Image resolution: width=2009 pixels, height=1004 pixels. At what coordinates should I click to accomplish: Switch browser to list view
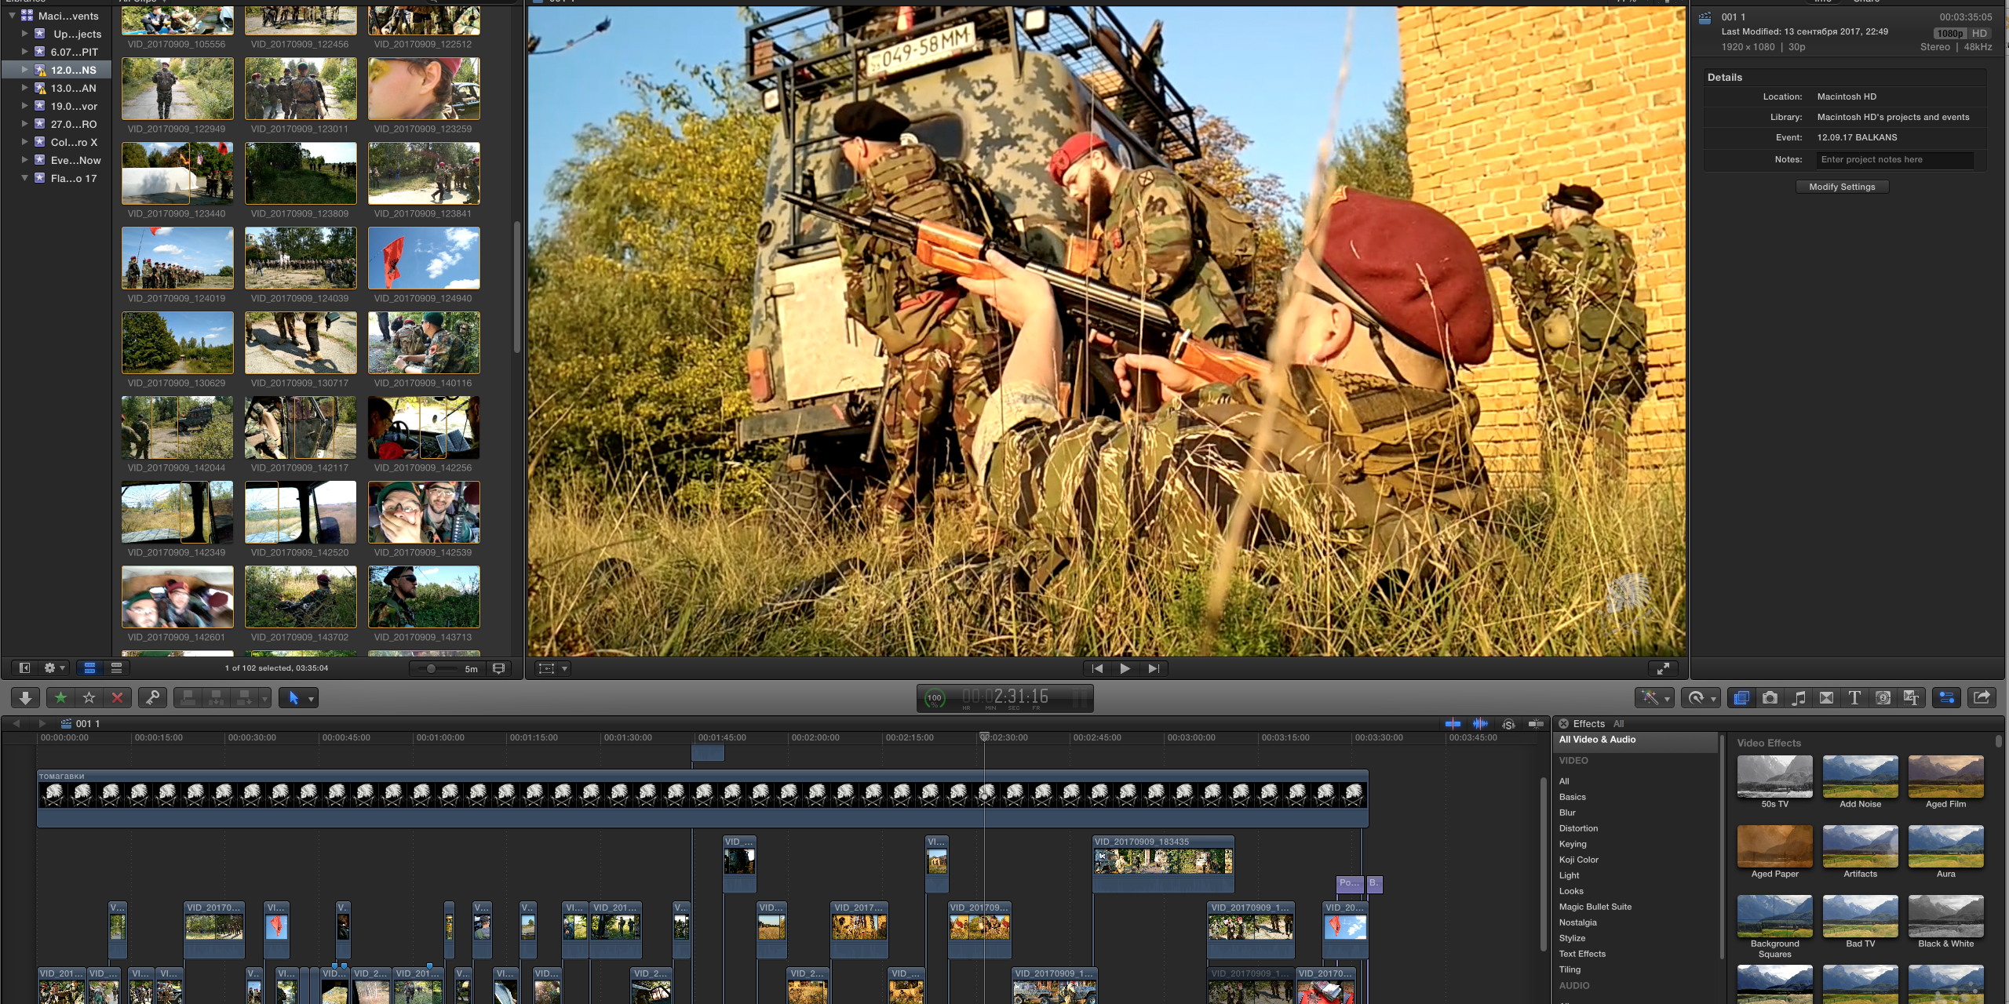point(116,668)
